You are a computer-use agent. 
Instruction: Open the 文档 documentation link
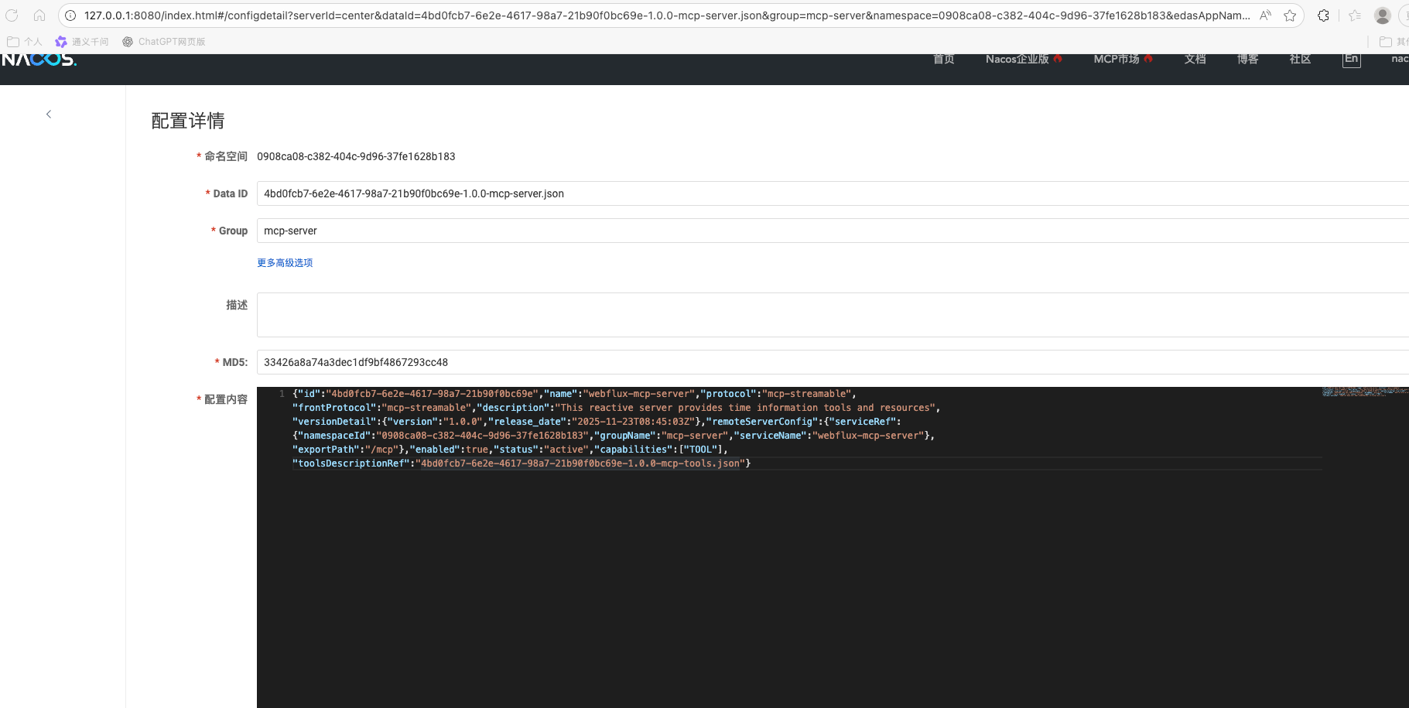[x=1195, y=60]
